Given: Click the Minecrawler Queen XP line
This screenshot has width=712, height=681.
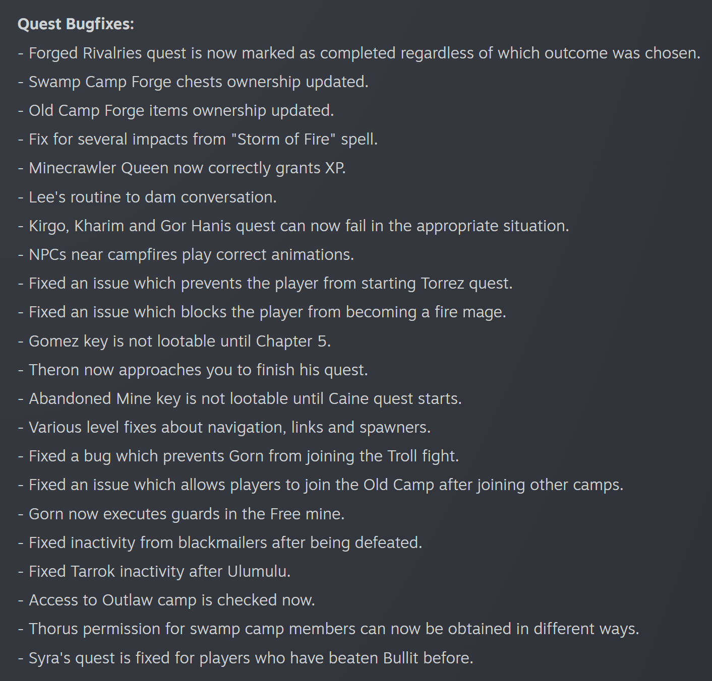Looking at the screenshot, I should (x=182, y=168).
